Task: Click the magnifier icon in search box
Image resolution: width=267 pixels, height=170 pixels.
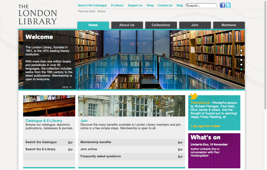Action: click(x=188, y=6)
